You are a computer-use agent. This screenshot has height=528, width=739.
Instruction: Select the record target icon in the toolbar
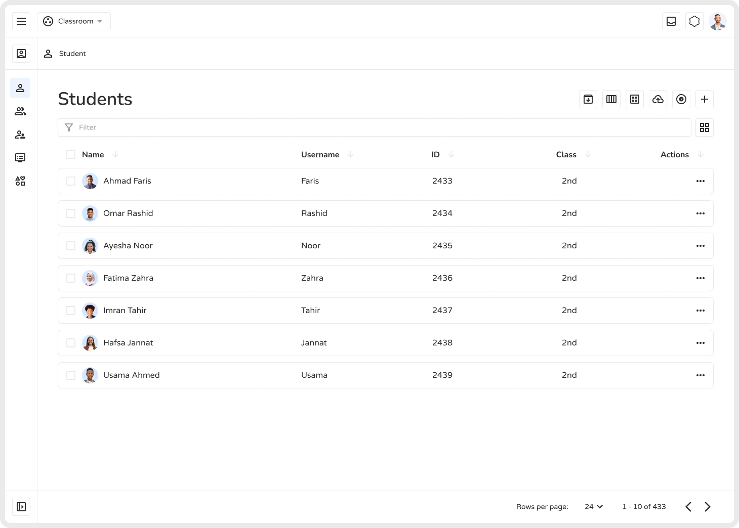(x=681, y=99)
